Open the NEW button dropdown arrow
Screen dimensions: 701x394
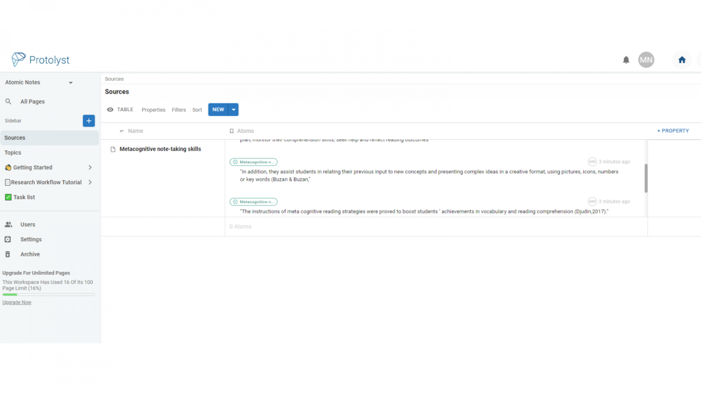(234, 109)
